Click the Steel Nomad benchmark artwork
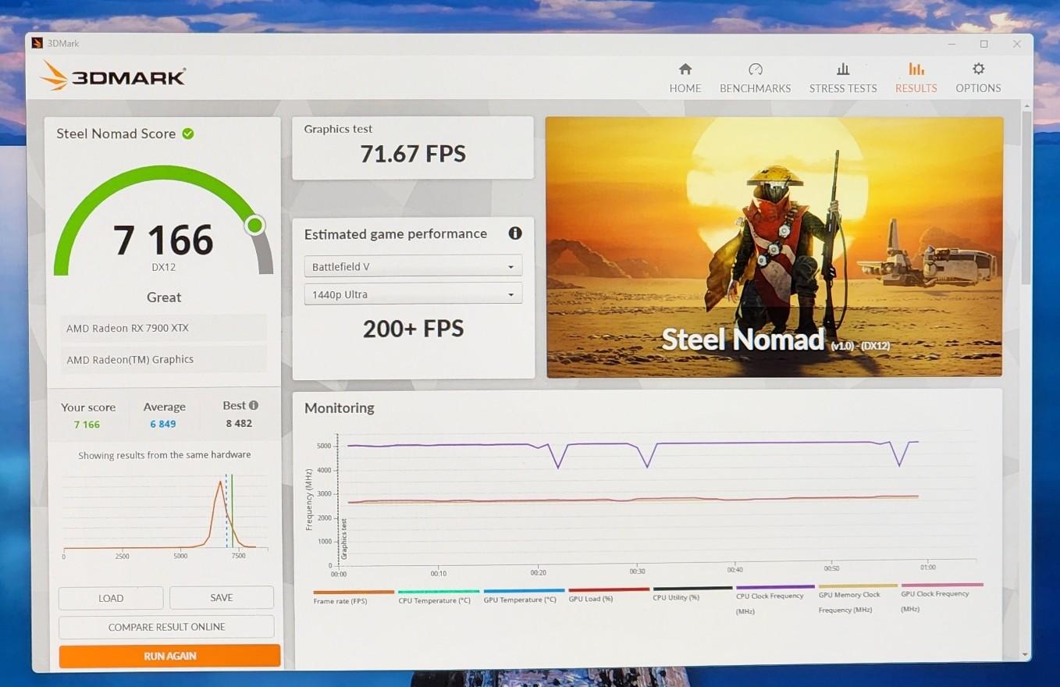The image size is (1060, 687). coord(774,247)
